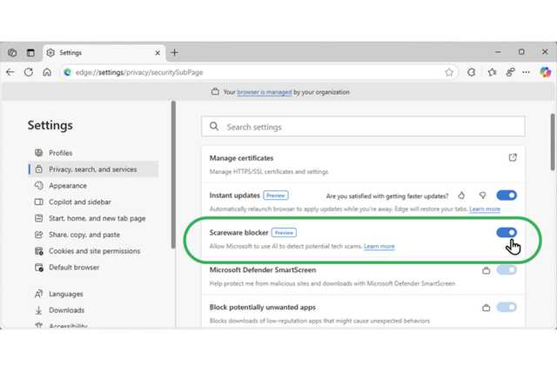Image resolution: width=557 pixels, height=371 pixels.
Task: Toggle Block potentially unwanted apps switch
Action: pos(507,308)
